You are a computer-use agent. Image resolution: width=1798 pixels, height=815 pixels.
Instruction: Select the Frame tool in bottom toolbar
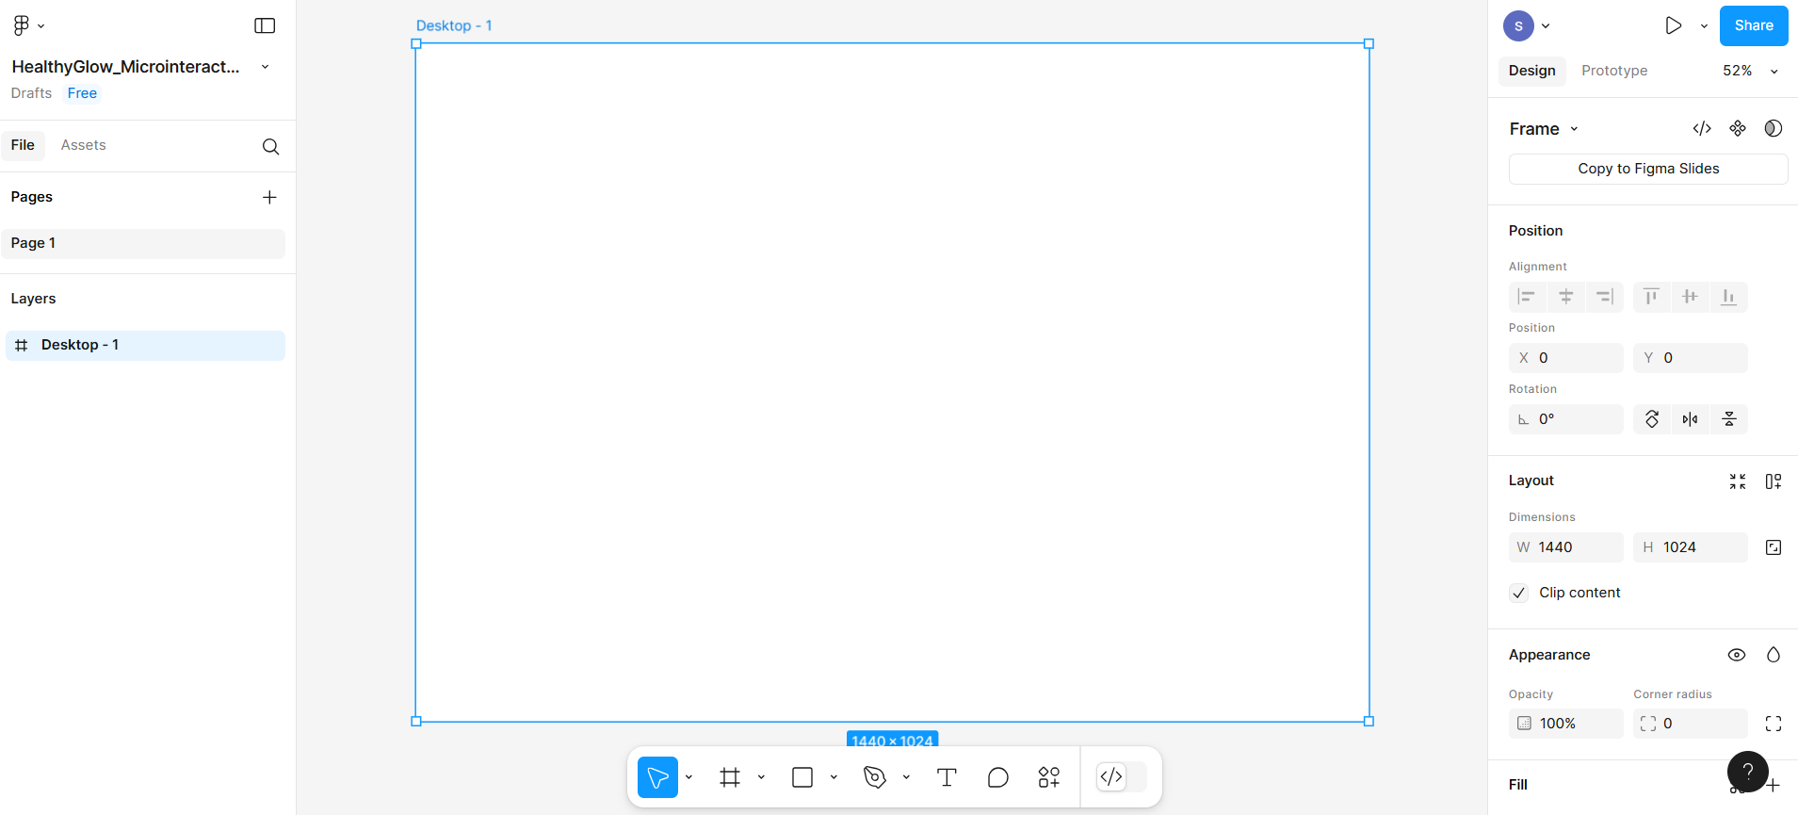pos(730,777)
